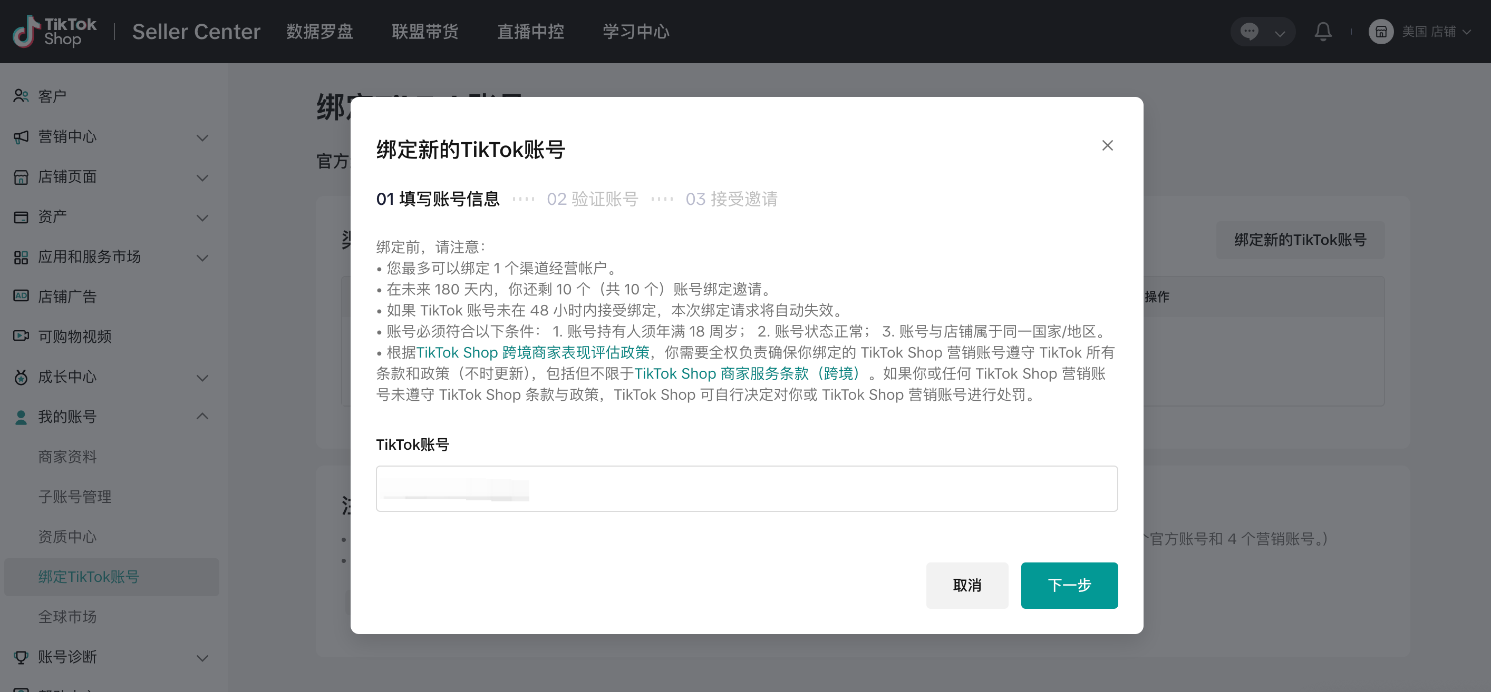Open 联盟带货 in the top navigation
This screenshot has height=692, width=1491.
[x=425, y=31]
